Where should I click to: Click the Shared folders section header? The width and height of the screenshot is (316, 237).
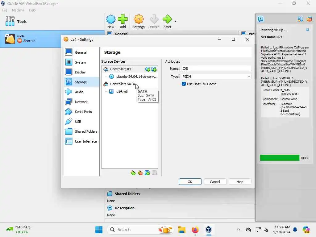pyautogui.click(x=127, y=194)
